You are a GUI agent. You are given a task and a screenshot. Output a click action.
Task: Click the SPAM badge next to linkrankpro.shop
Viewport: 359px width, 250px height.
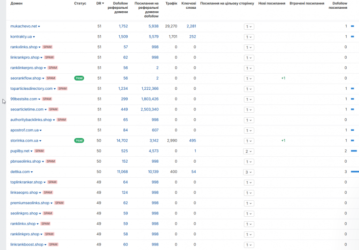pyautogui.click(x=49, y=57)
